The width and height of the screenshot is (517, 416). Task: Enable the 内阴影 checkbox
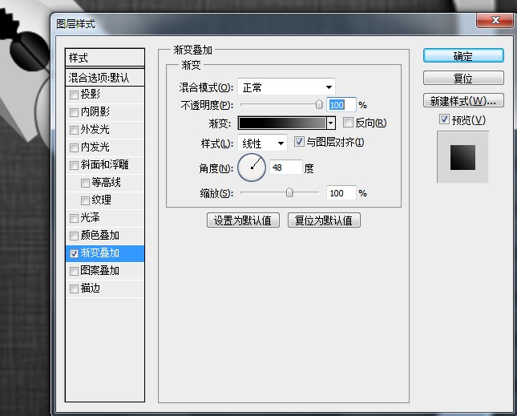(74, 112)
